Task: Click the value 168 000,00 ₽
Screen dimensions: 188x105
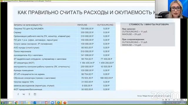Action: pos(106,78)
